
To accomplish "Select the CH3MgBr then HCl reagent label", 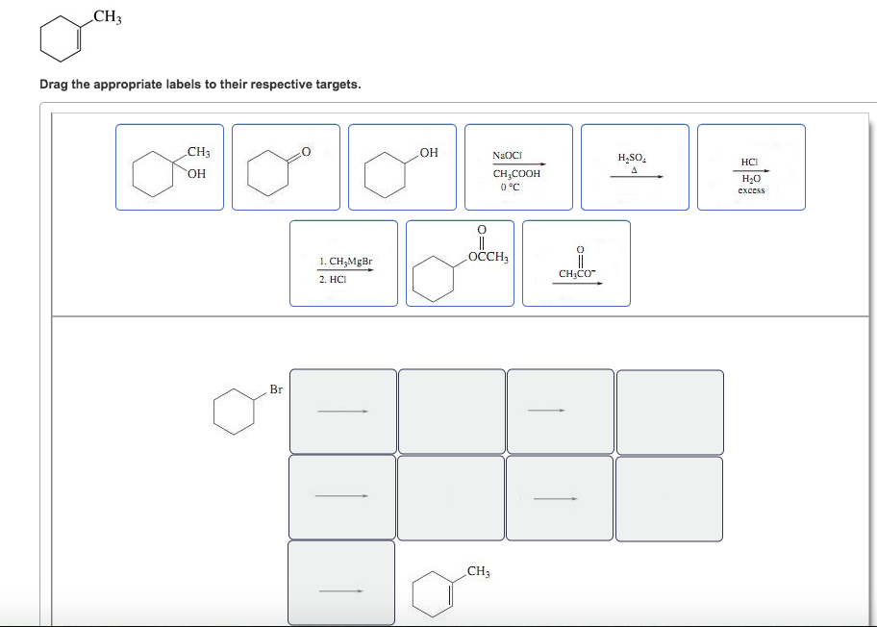I will pos(342,263).
